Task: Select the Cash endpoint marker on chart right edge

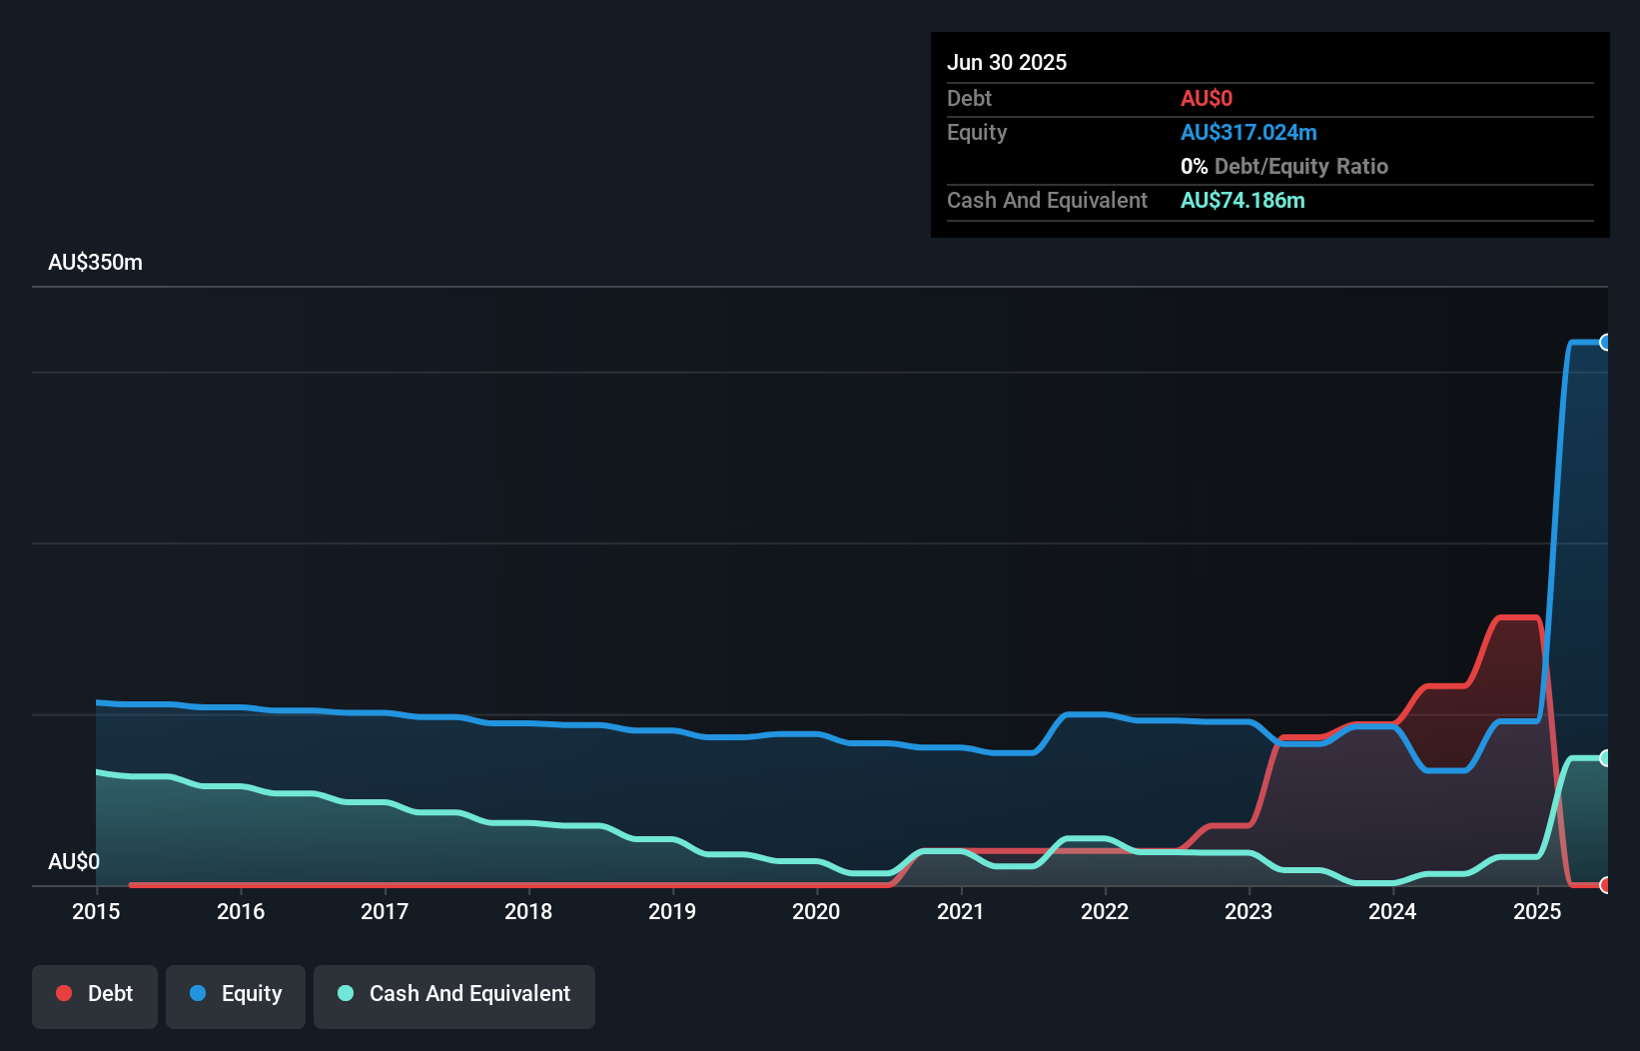Action: pyautogui.click(x=1606, y=756)
